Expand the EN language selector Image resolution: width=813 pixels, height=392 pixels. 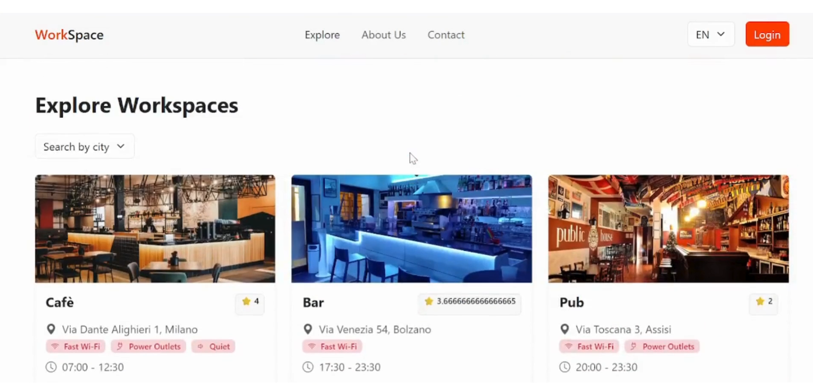coord(710,35)
